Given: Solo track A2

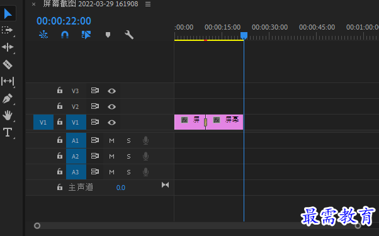Looking at the screenshot, I should pos(128,157).
